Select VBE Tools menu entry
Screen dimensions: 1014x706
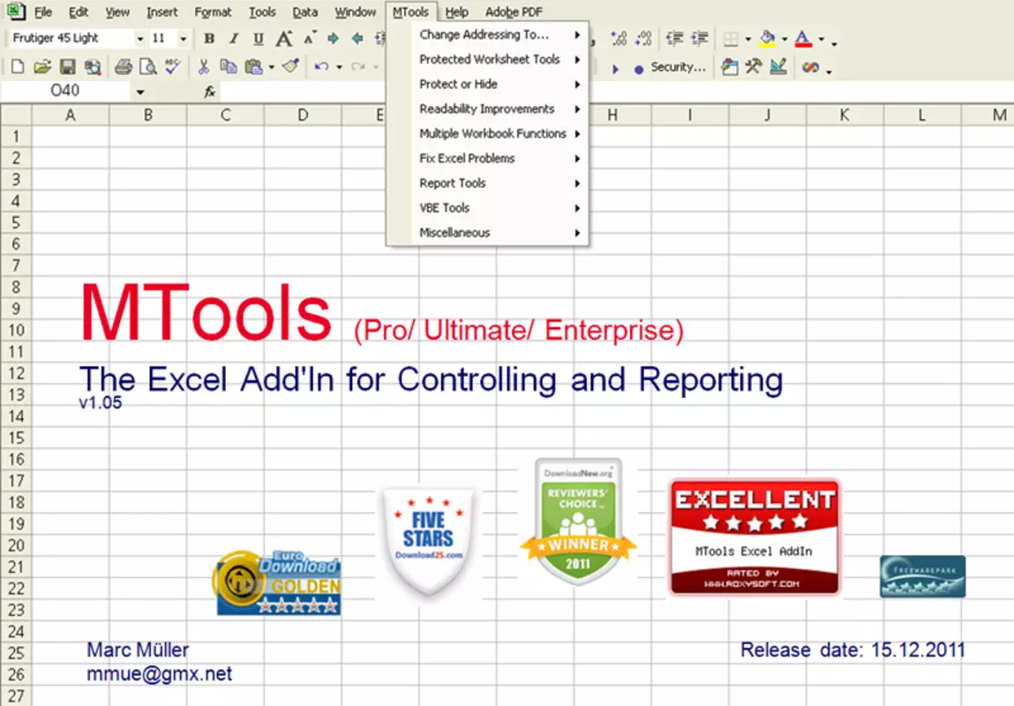click(x=489, y=208)
